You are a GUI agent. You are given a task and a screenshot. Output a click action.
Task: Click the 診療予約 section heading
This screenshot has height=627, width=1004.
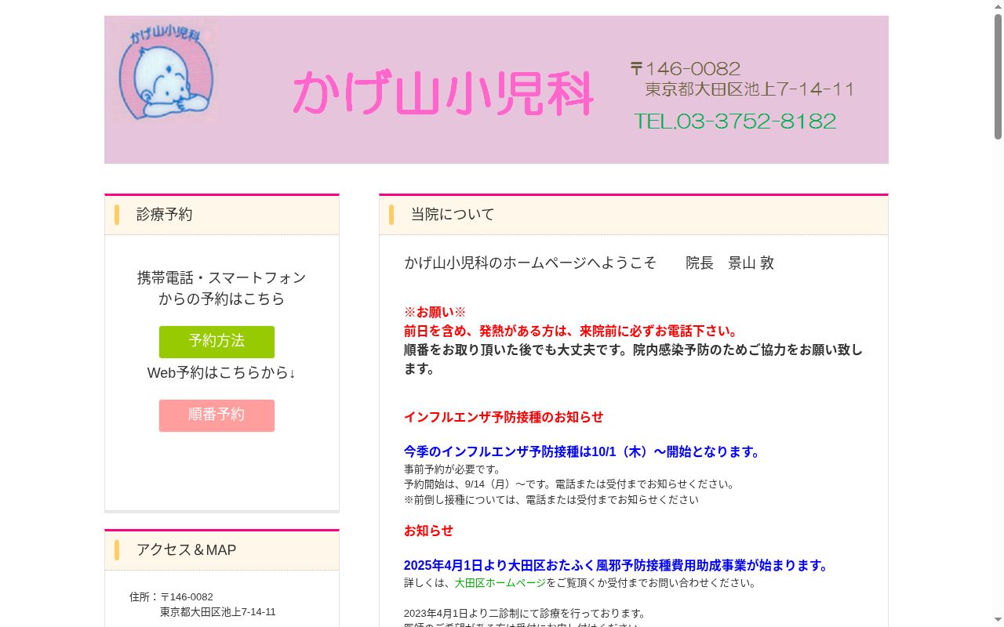(164, 215)
